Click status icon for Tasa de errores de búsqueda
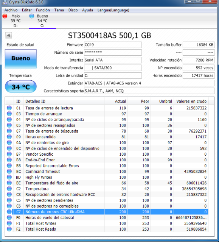This screenshot has width=219, height=242. pos(9,131)
